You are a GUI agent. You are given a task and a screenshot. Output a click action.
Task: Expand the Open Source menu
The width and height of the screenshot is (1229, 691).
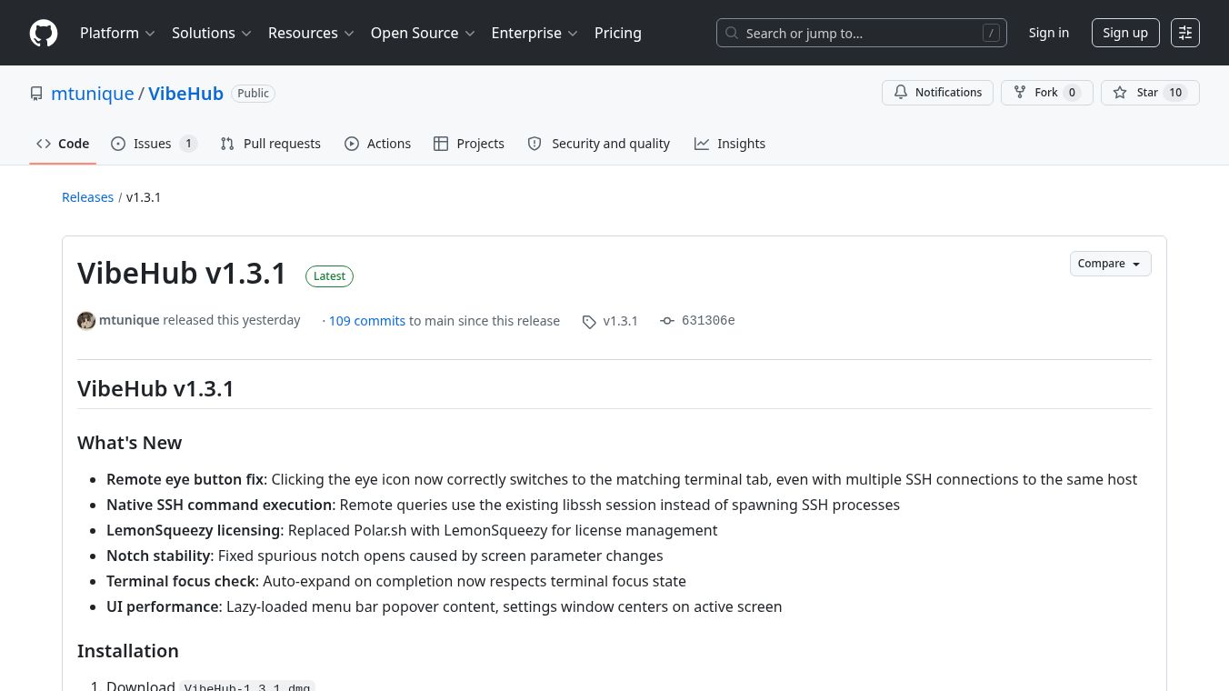[423, 33]
